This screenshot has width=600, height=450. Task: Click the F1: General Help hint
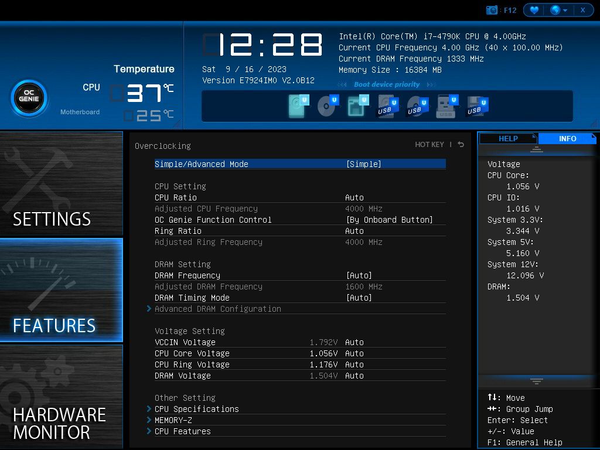click(x=524, y=443)
